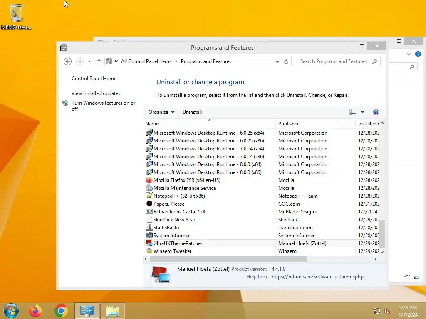The image size is (426, 319).
Task: Select Microsoft Windows Desktop Runtime - 8.0.0 (x64)
Action: click(x=207, y=164)
